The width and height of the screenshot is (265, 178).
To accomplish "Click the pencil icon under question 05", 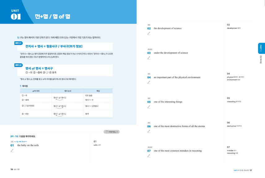I will 149,107.
